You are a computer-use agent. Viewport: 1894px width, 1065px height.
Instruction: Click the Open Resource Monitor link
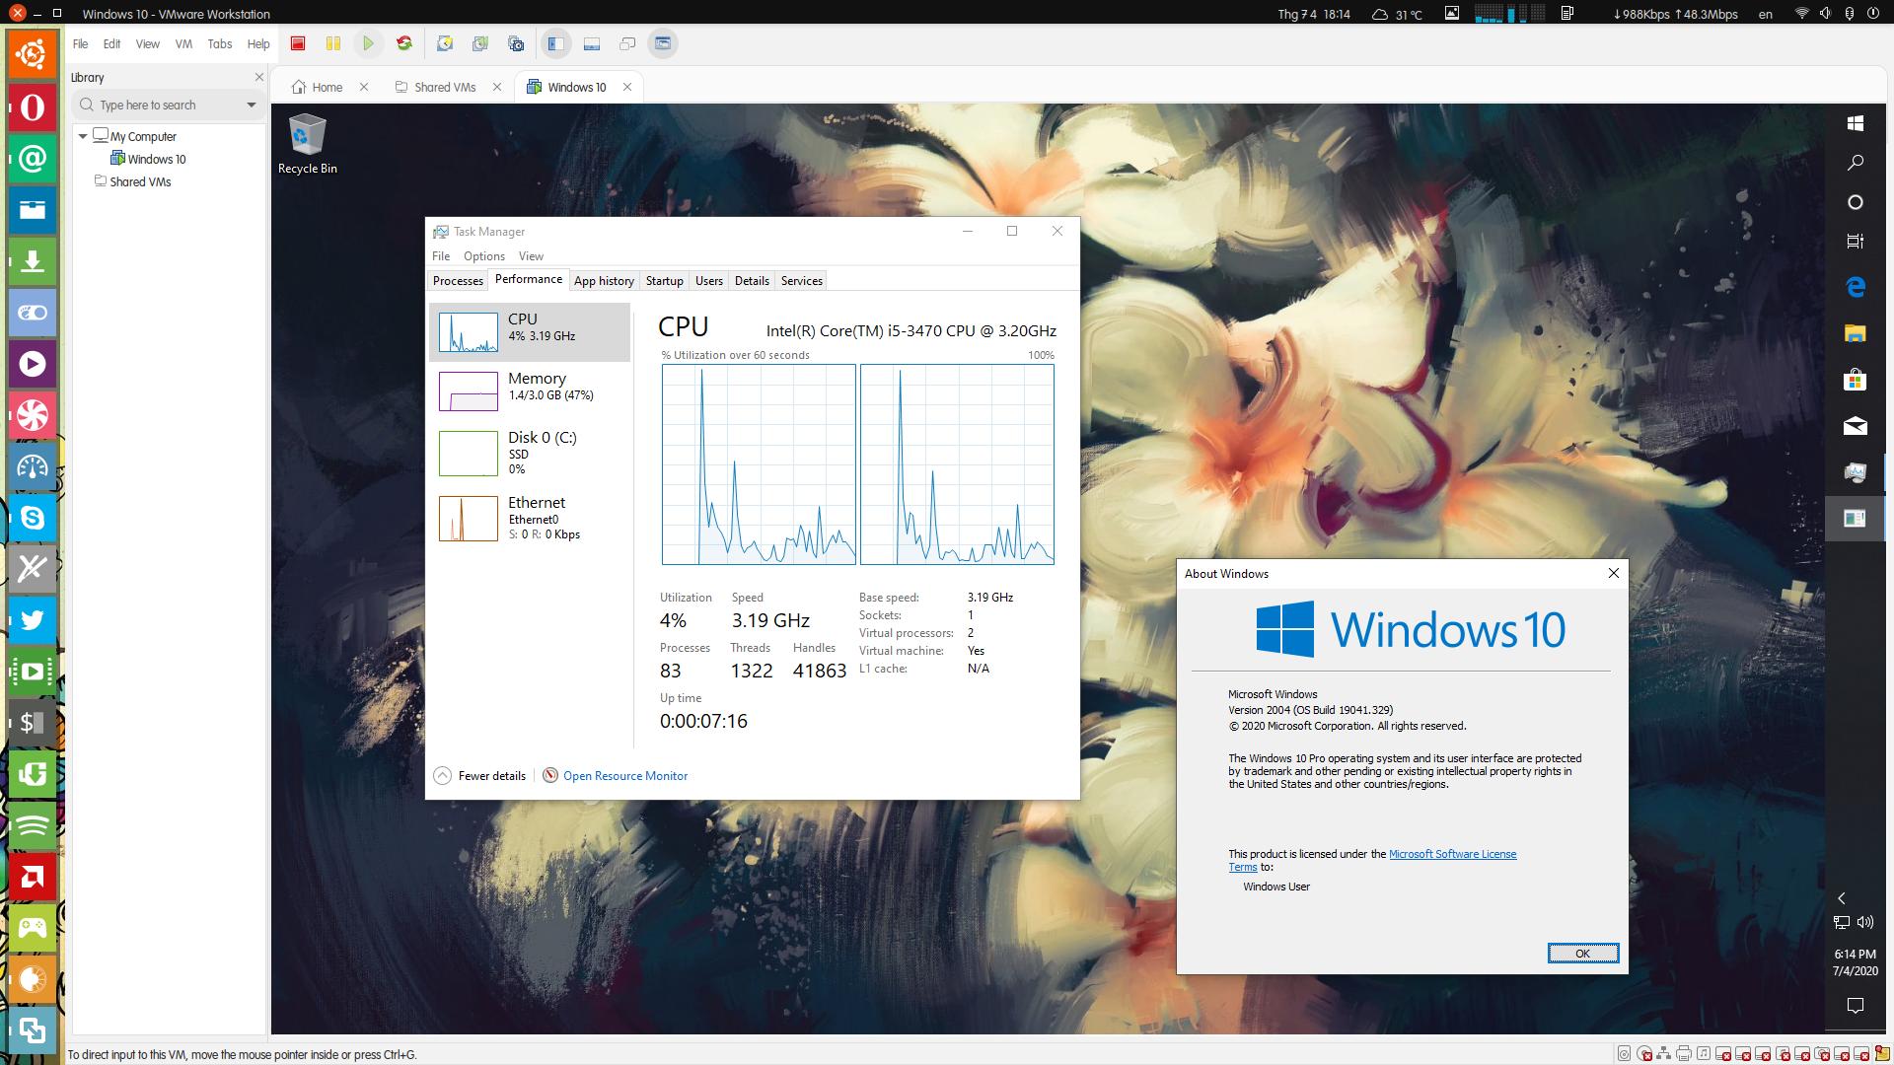pos(625,776)
